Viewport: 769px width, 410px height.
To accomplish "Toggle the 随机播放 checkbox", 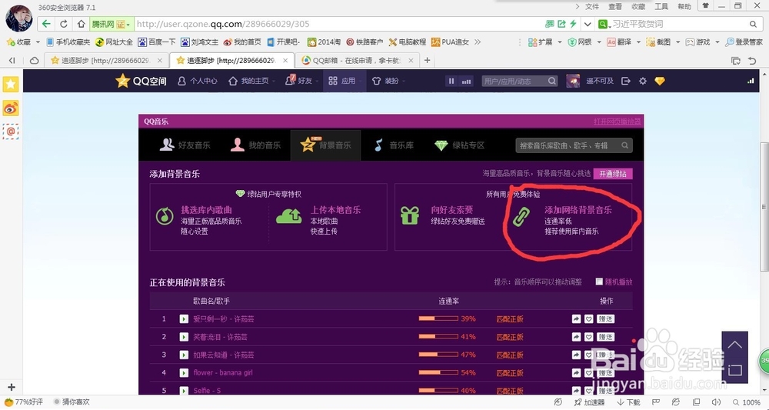I will 599,282.
